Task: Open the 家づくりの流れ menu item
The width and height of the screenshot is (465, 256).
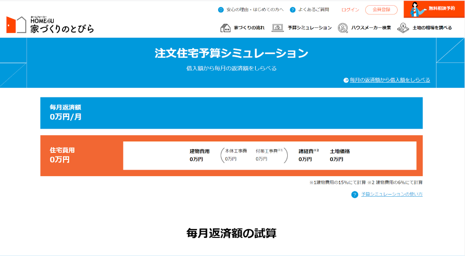Action: pos(249,28)
